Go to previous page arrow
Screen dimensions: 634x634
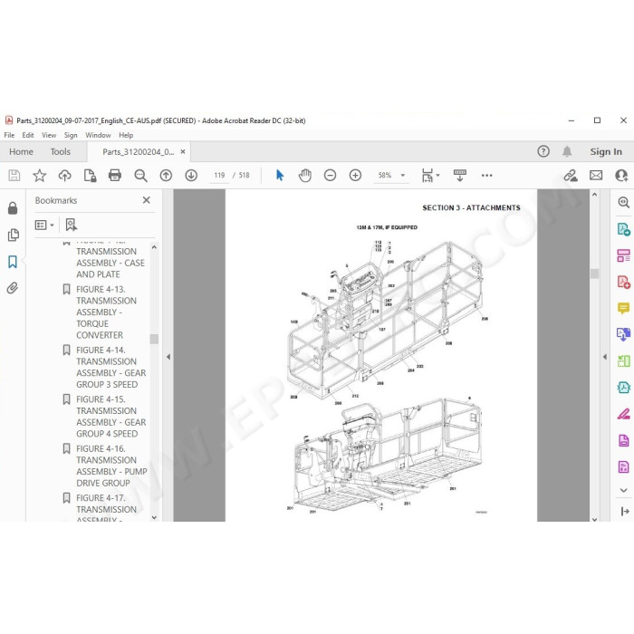pos(166,176)
